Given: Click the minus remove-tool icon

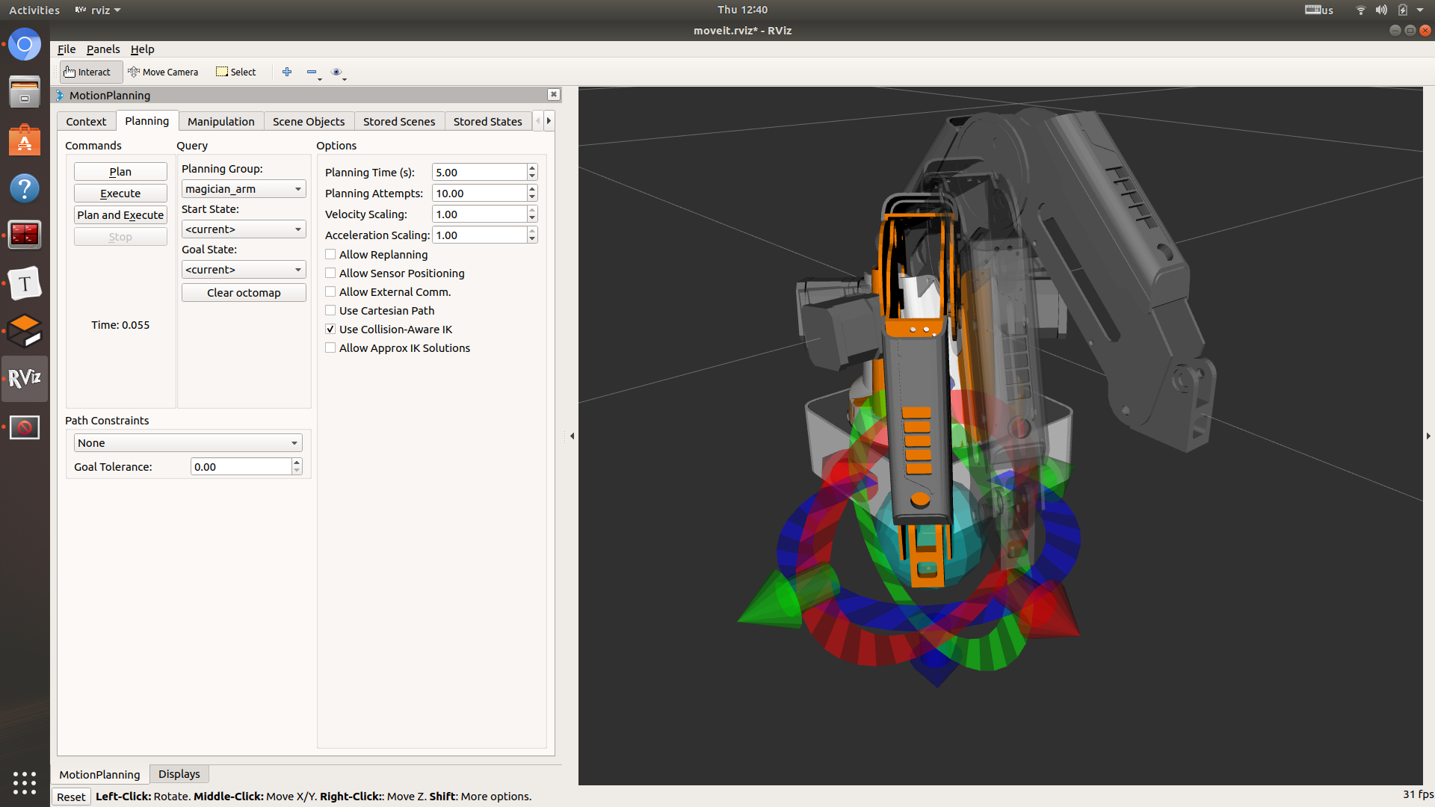Looking at the screenshot, I should pos(312,72).
